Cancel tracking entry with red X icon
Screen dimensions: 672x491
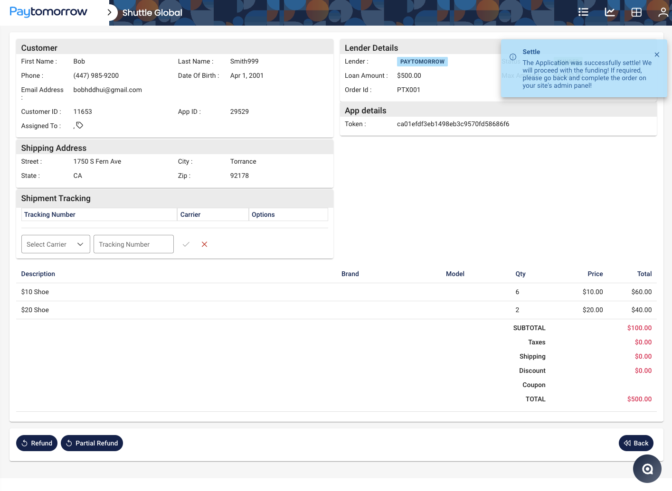pos(205,244)
